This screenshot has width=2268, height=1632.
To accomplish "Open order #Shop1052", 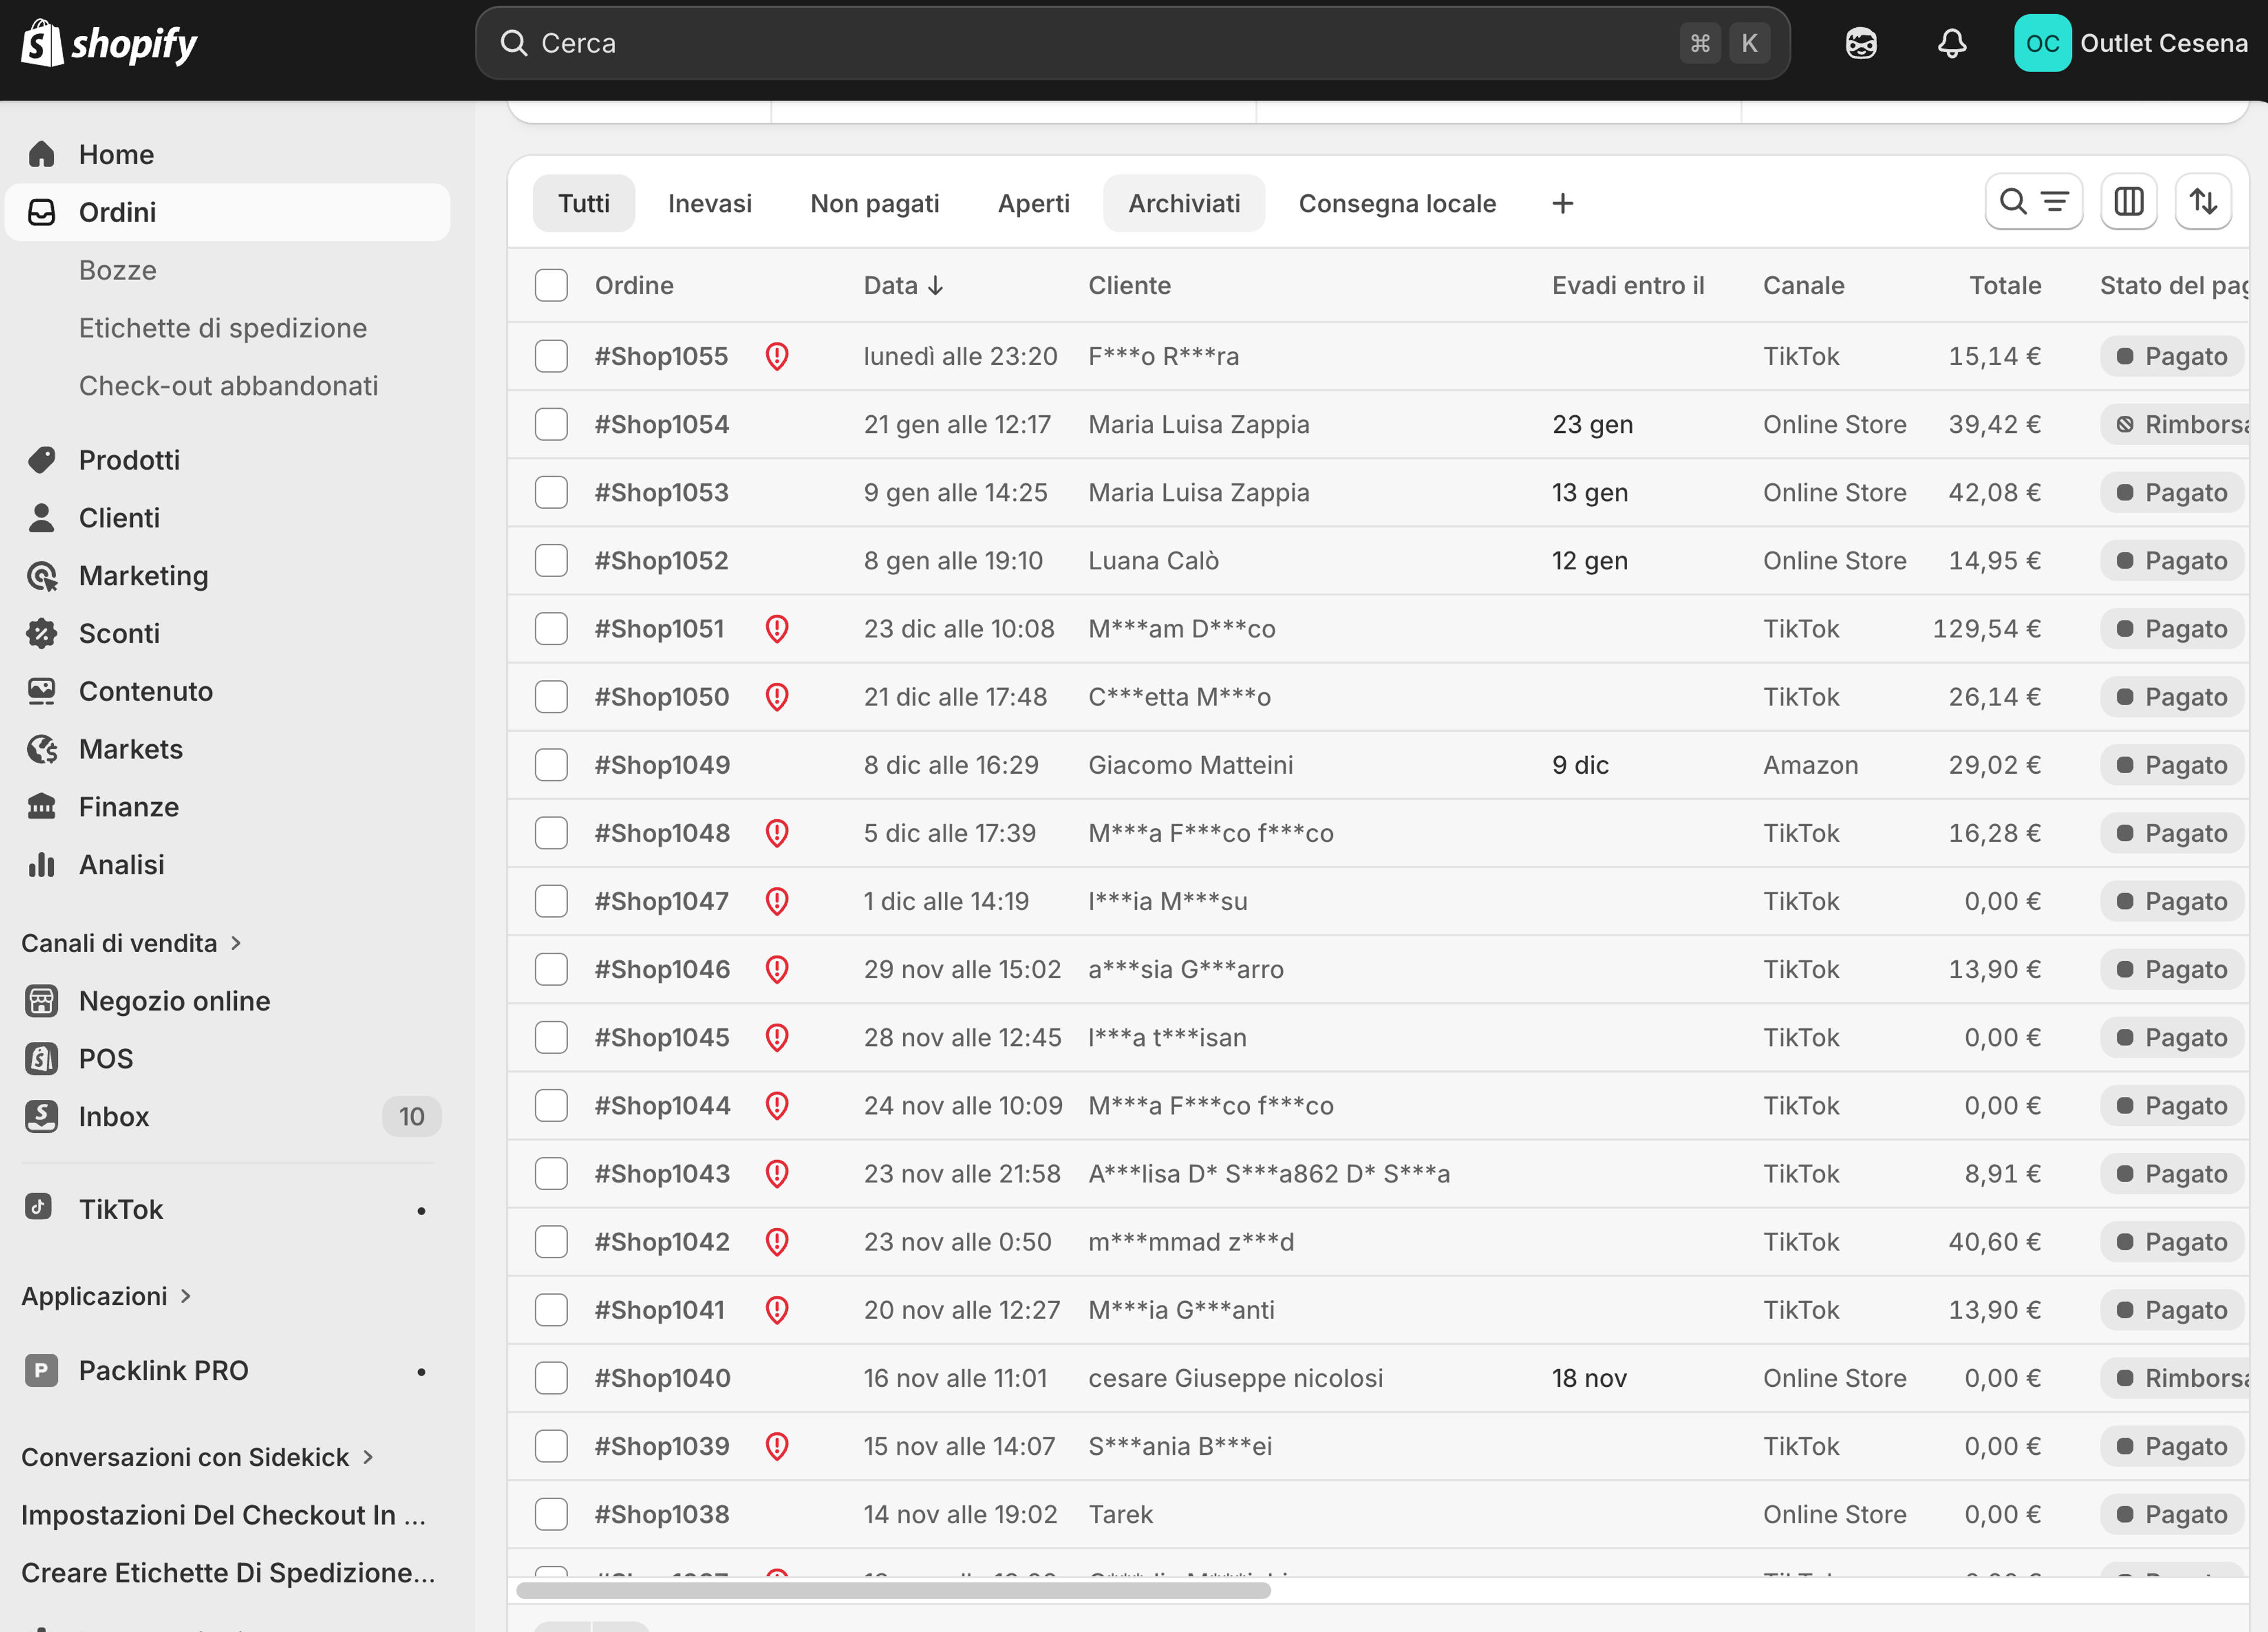I will pos(661,560).
